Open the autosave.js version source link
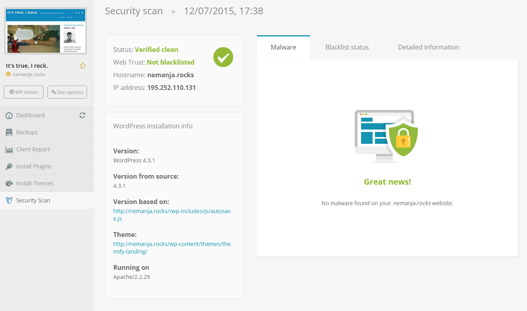The image size is (527, 311). (172, 215)
